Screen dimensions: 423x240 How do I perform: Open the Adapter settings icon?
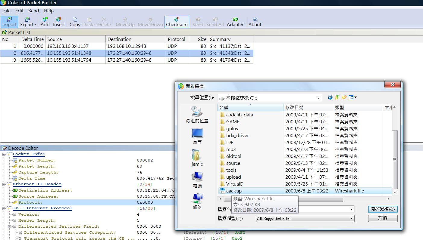(235, 21)
